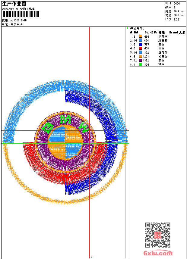Click the '绿色' description in row 8

point(161,64)
